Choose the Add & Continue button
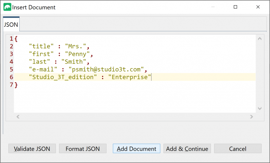 (187, 149)
